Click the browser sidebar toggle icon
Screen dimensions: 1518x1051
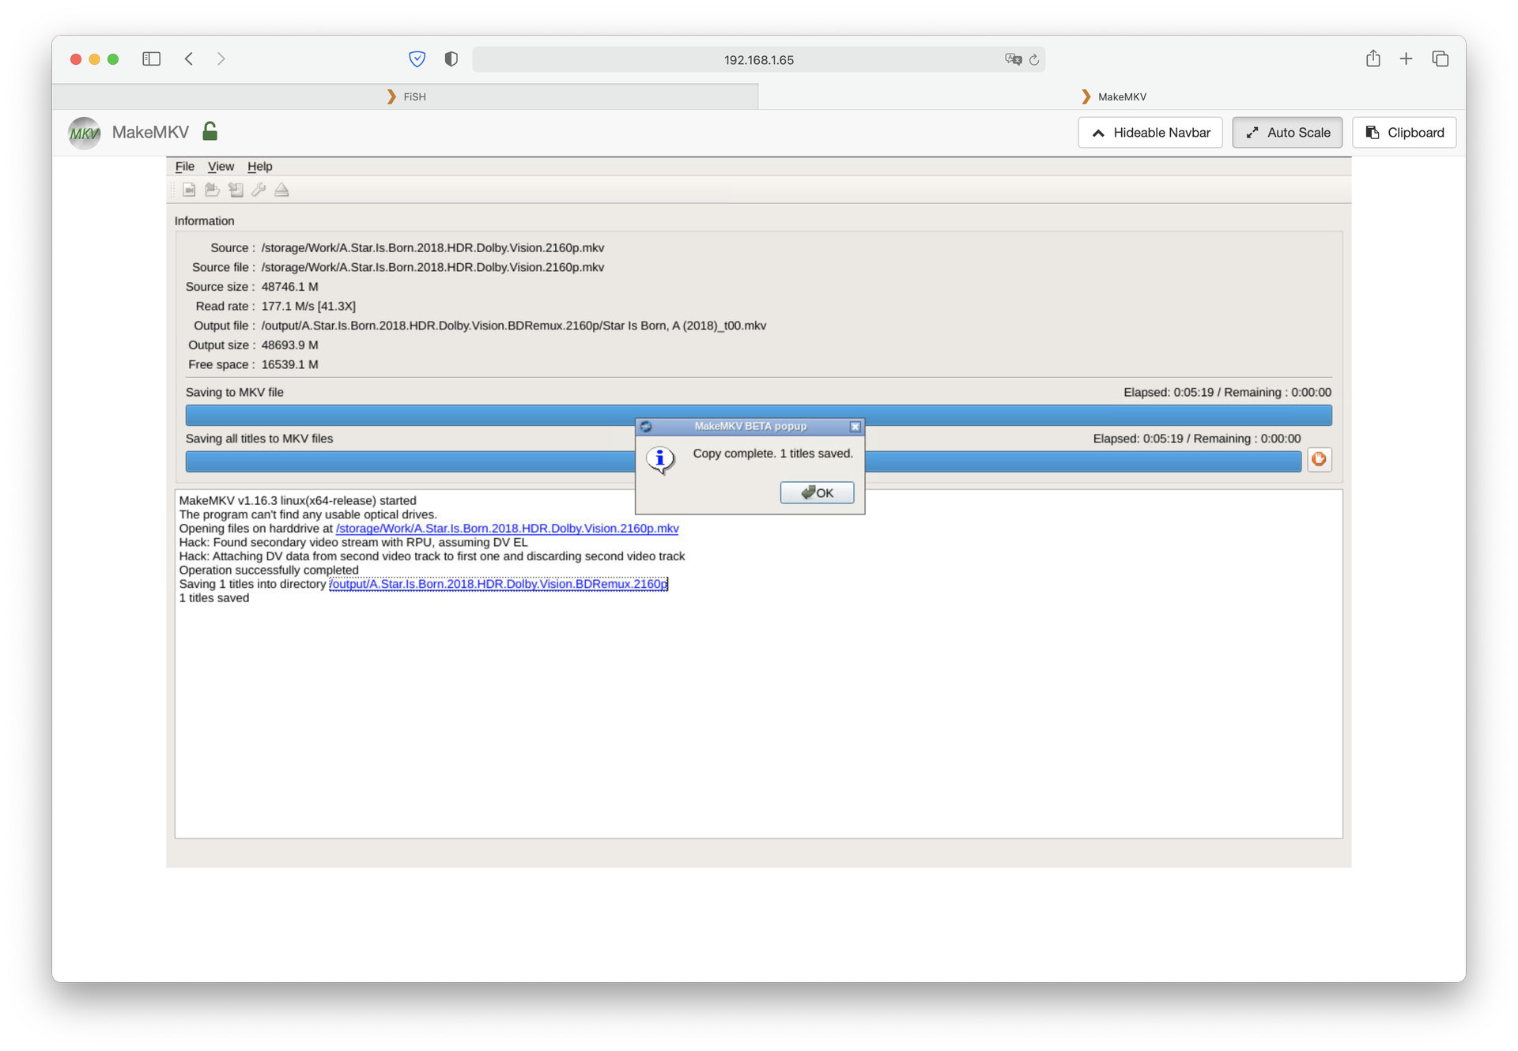151,59
